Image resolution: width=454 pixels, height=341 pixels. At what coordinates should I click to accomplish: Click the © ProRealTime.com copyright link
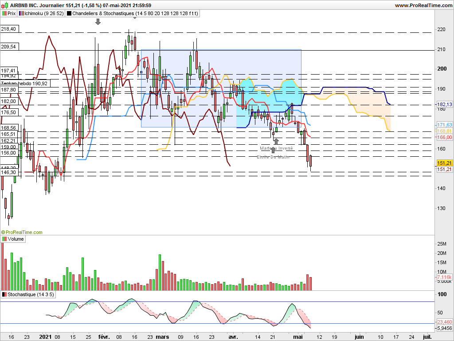click(22, 232)
